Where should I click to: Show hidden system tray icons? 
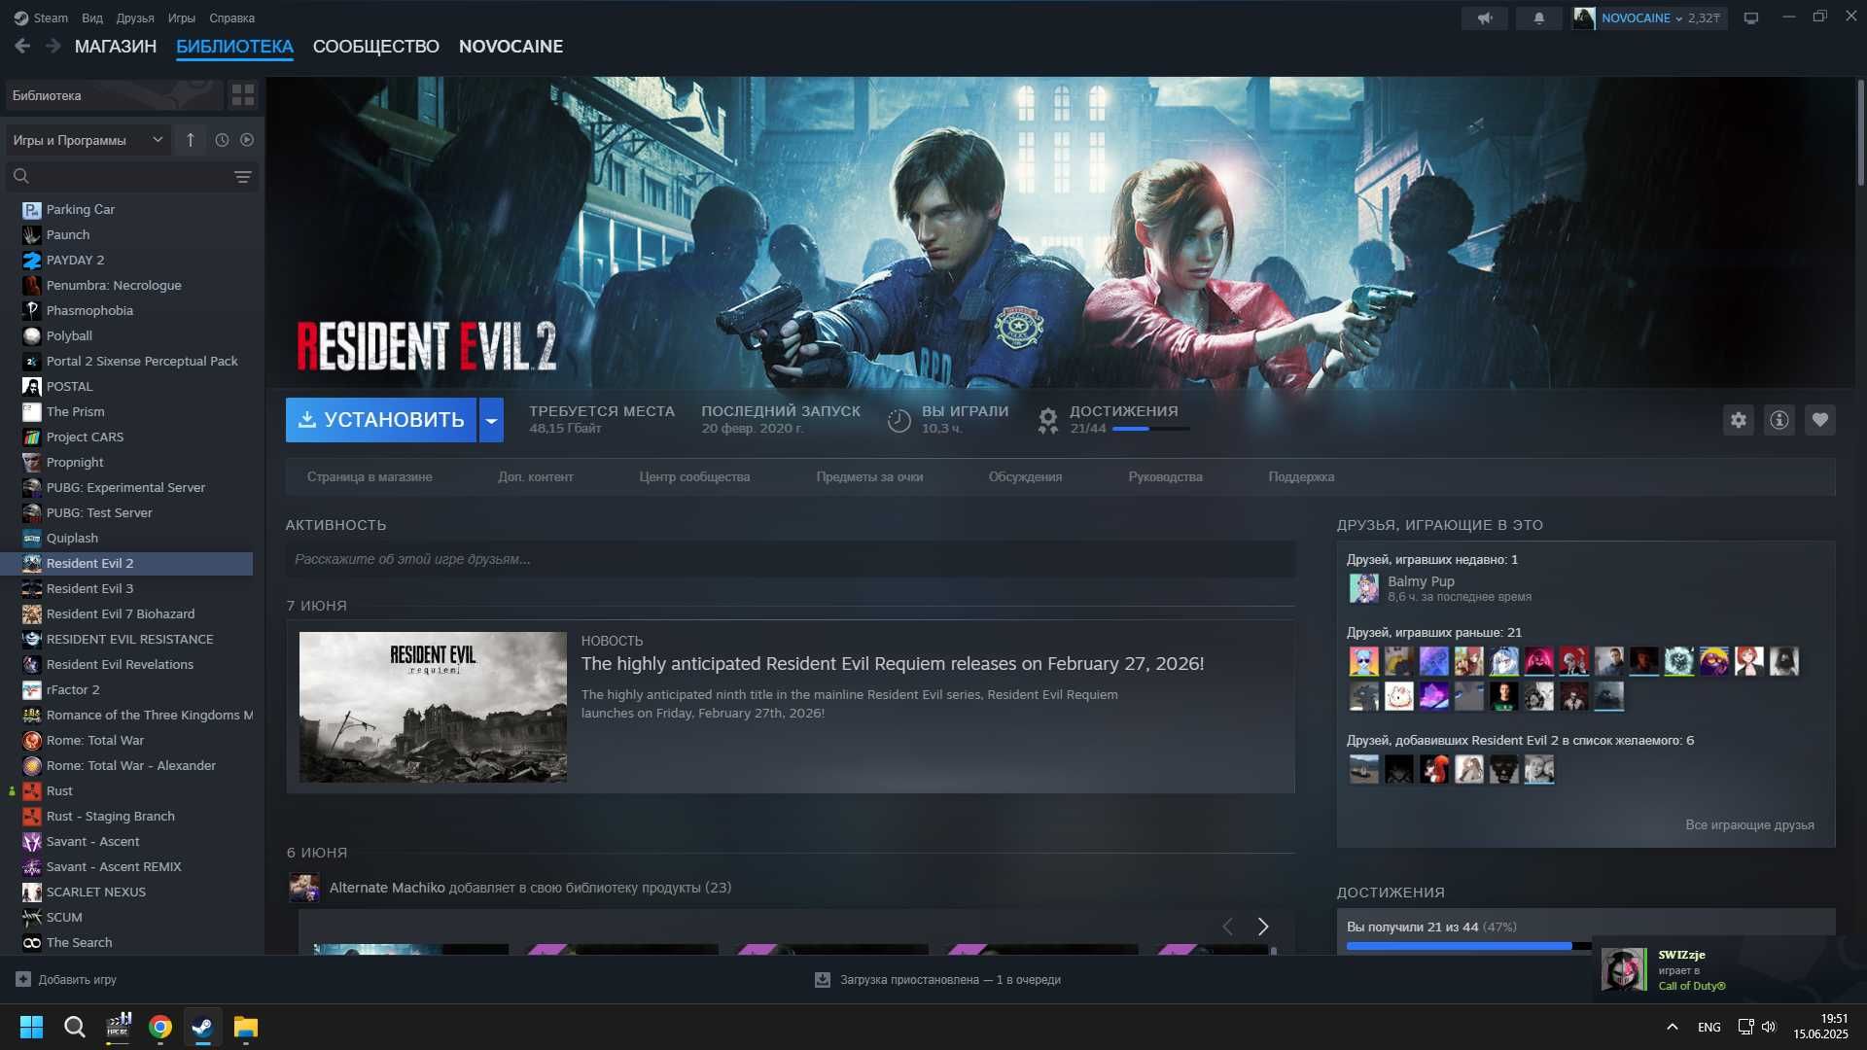(x=1673, y=1027)
